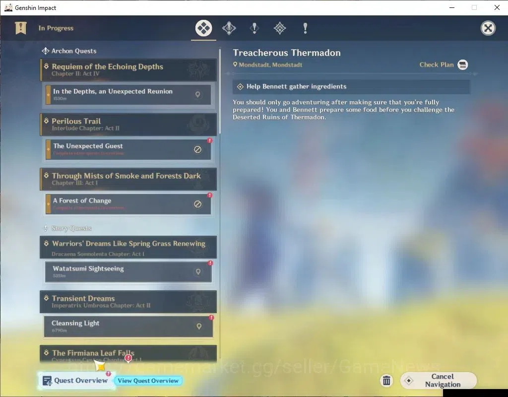
Task: Click the Mondstadt, Mondstadt location text
Action: (x=270, y=65)
